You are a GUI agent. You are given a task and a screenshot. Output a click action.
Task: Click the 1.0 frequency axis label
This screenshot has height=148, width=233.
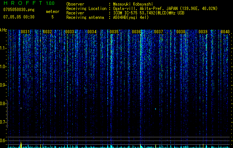point(3,67)
